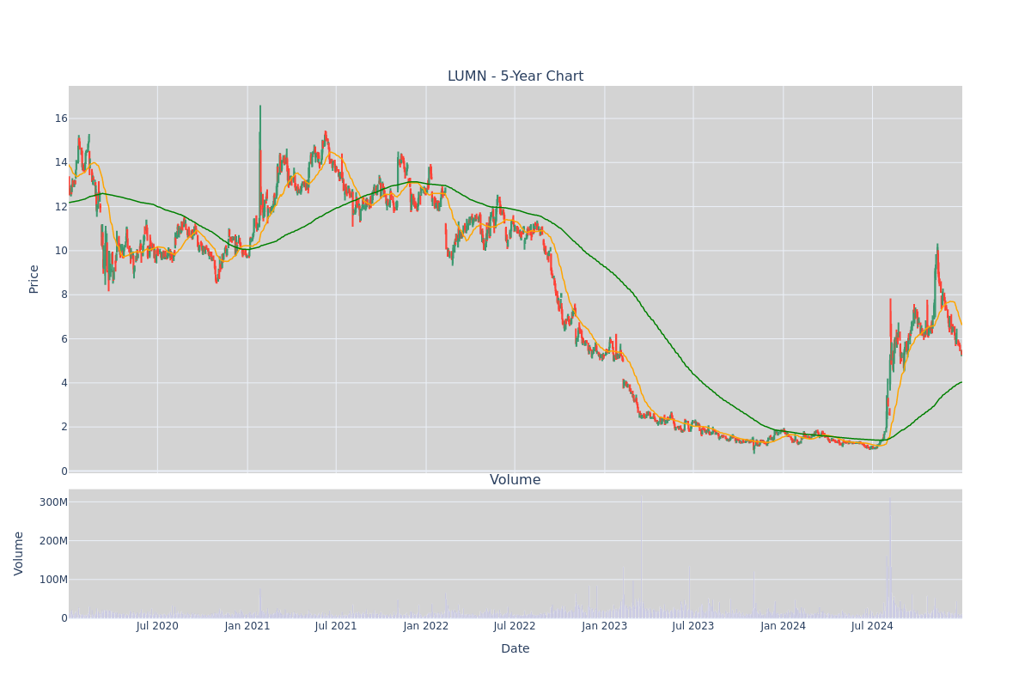This screenshot has height=687, width=1031.
Task: Click the Jul 2020 date tick label
Action: coord(157,626)
